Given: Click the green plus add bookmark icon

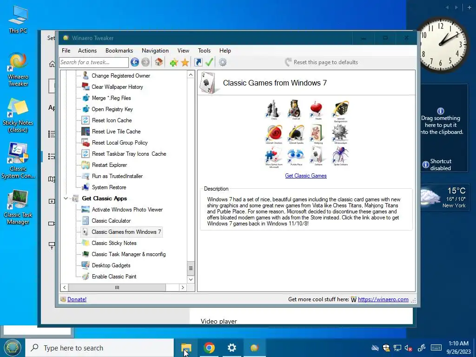Looking at the screenshot, I should coord(174,63).
